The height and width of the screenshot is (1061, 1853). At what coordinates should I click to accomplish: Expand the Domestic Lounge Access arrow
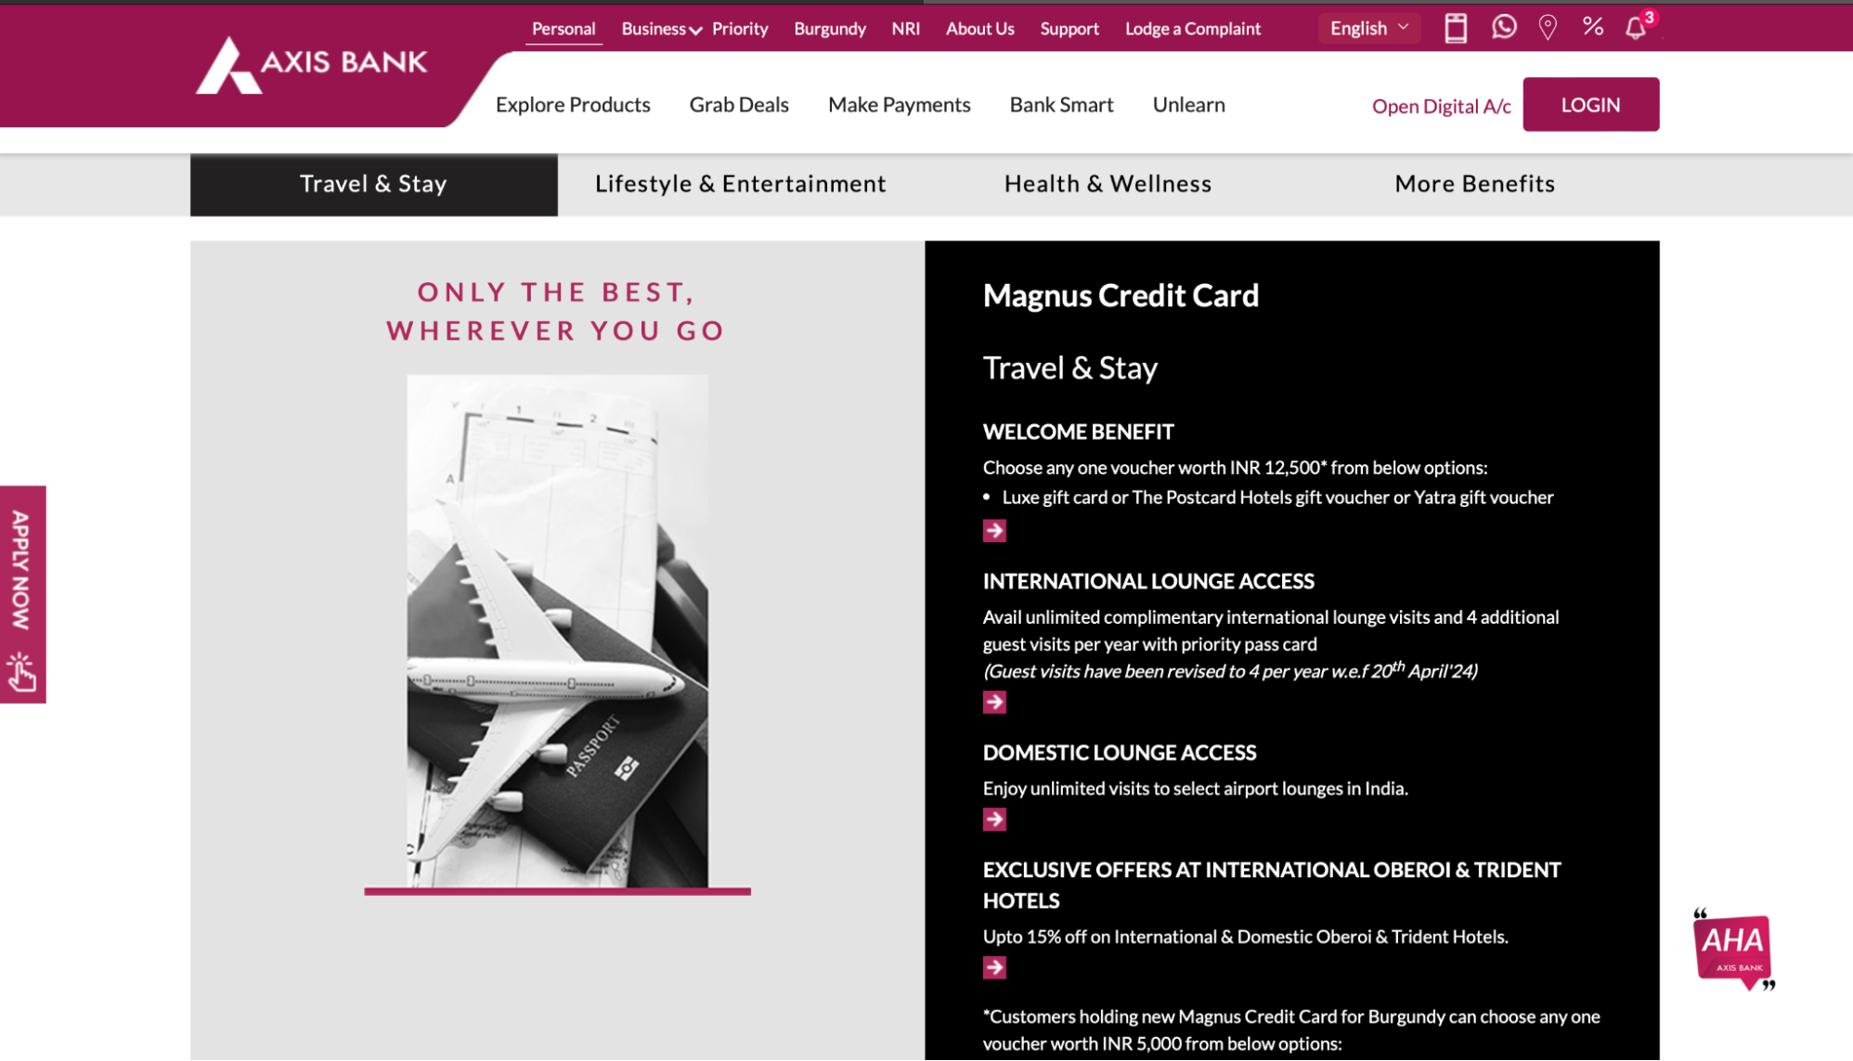(x=994, y=819)
